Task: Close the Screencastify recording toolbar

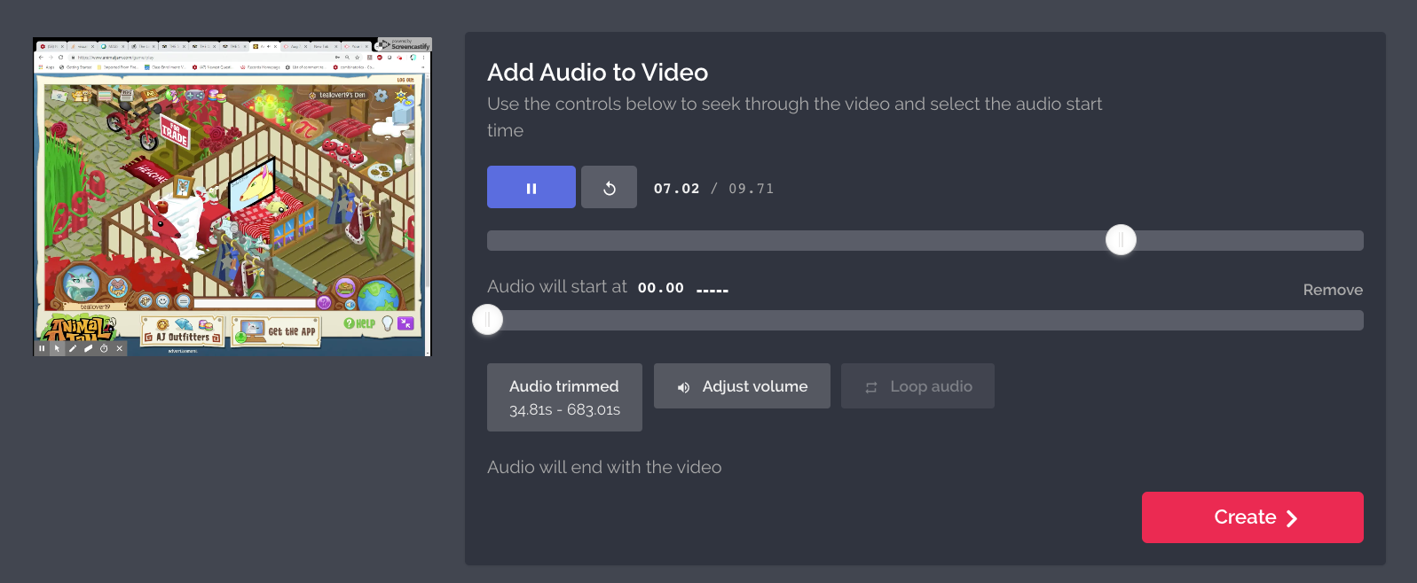Action: point(119,348)
